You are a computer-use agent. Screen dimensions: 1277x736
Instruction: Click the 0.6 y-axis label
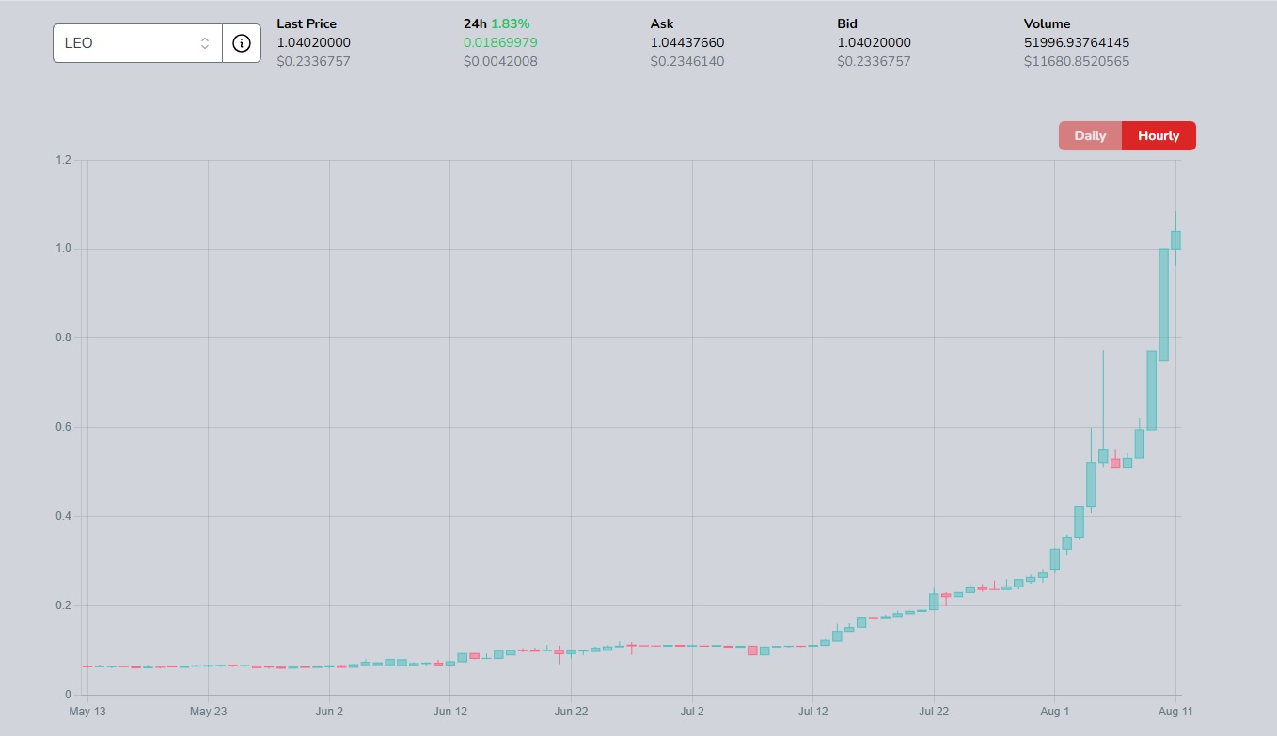pyautogui.click(x=63, y=427)
